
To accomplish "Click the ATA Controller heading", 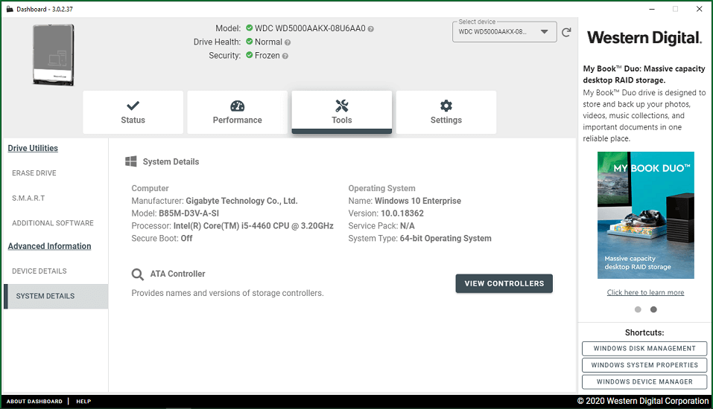I will coord(178,274).
